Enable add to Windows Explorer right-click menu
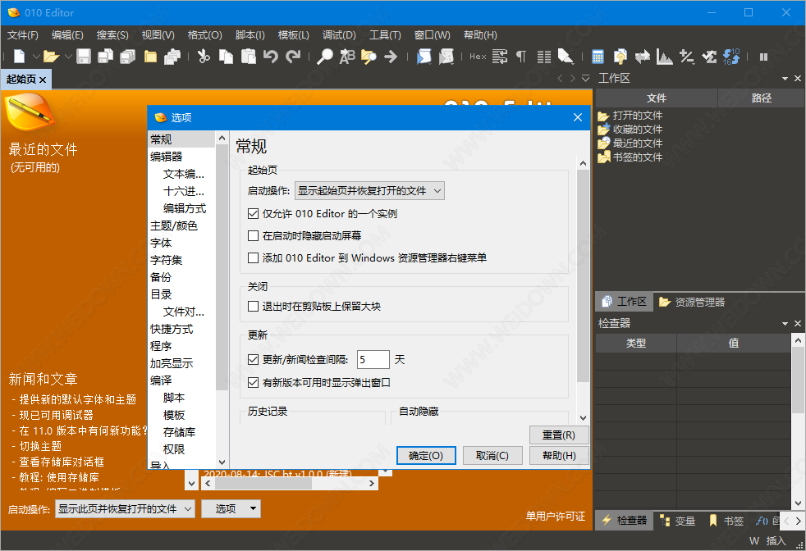The width and height of the screenshot is (806, 551). click(253, 257)
